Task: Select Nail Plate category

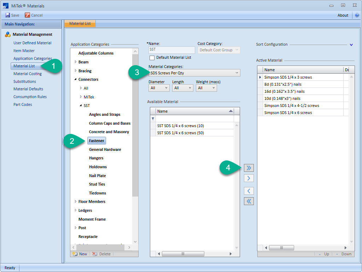Action: tap(98, 176)
